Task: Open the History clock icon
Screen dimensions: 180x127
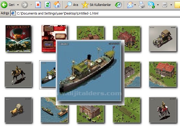Action: [118, 5]
